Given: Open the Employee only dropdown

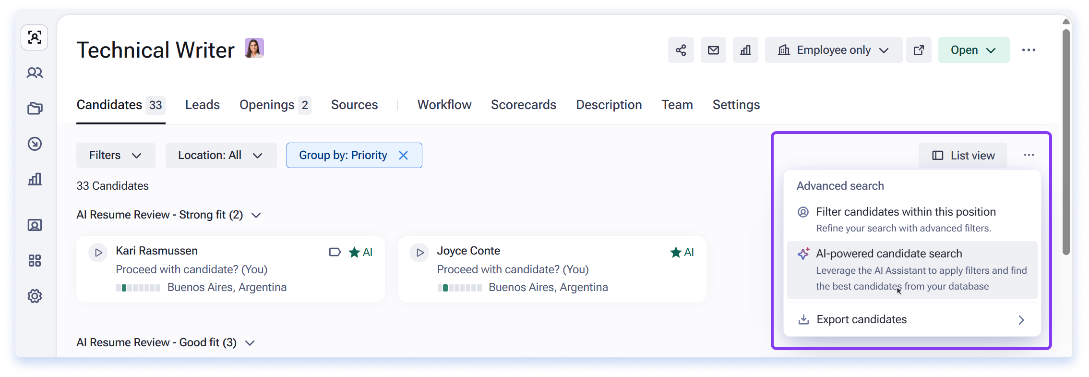Looking at the screenshot, I should [x=834, y=50].
